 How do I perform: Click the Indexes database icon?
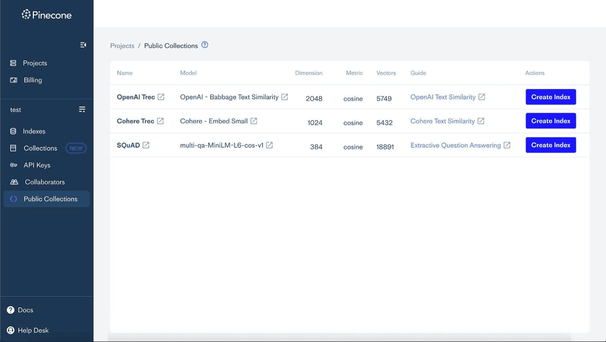point(13,131)
